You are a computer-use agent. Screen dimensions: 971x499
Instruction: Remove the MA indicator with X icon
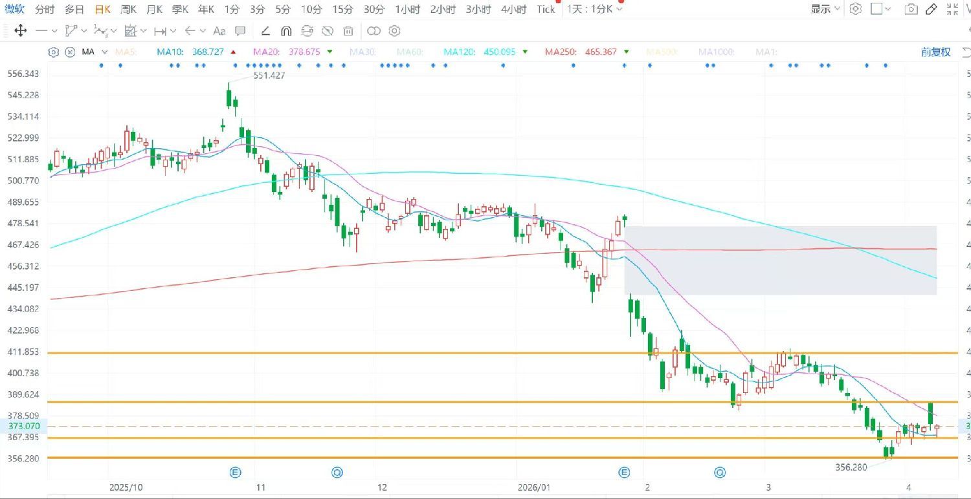tap(69, 52)
